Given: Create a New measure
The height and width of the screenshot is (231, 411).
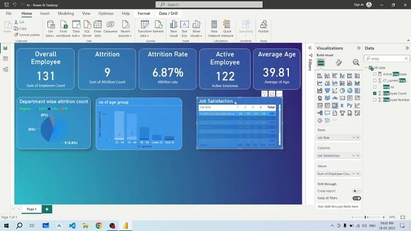Looking at the screenshot, I should [x=214, y=29].
